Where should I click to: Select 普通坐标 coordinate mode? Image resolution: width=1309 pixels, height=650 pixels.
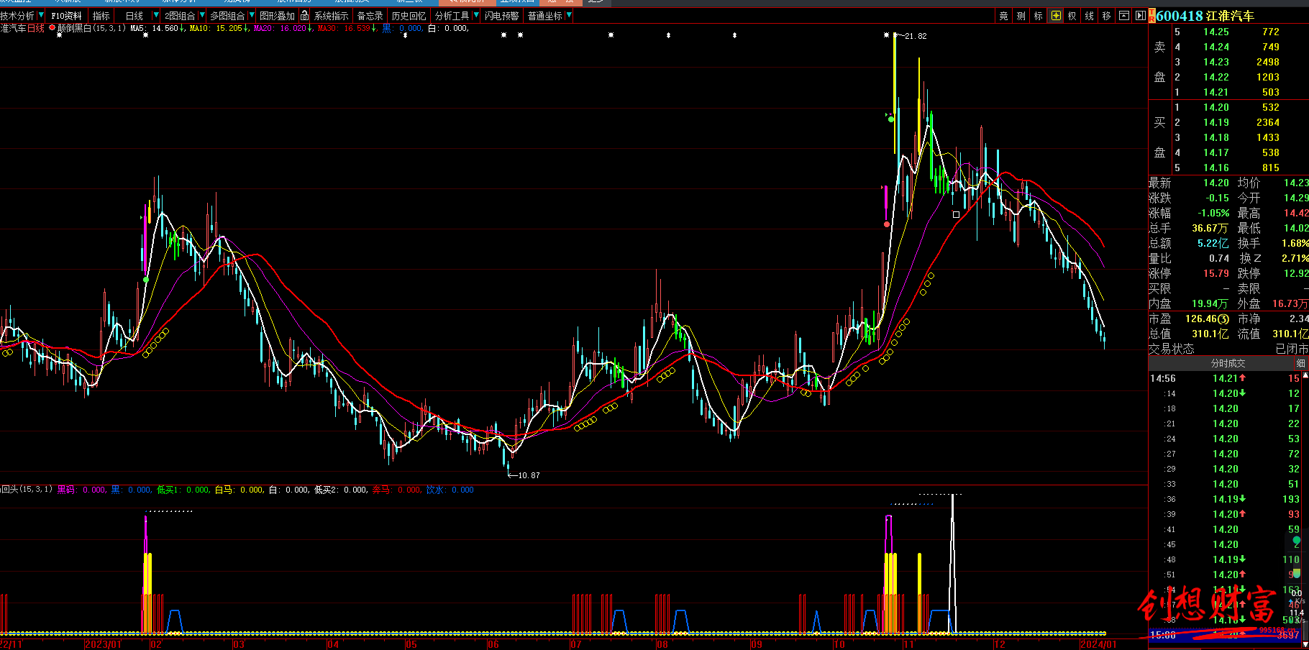click(545, 16)
